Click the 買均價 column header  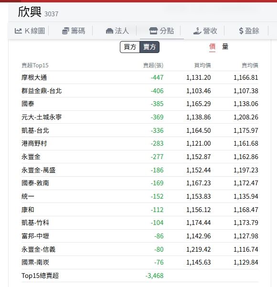[x=202, y=65]
